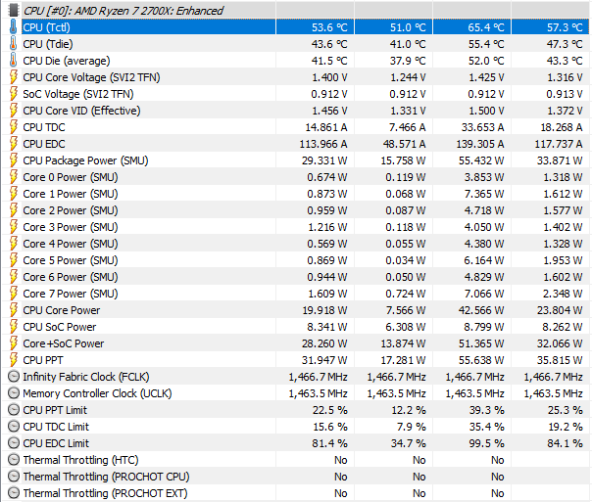
Task: Click the round icon beside CPU EDC Limit
Action: tap(14, 443)
